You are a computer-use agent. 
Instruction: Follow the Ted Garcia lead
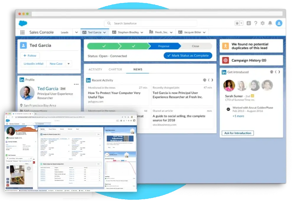click(x=30, y=56)
